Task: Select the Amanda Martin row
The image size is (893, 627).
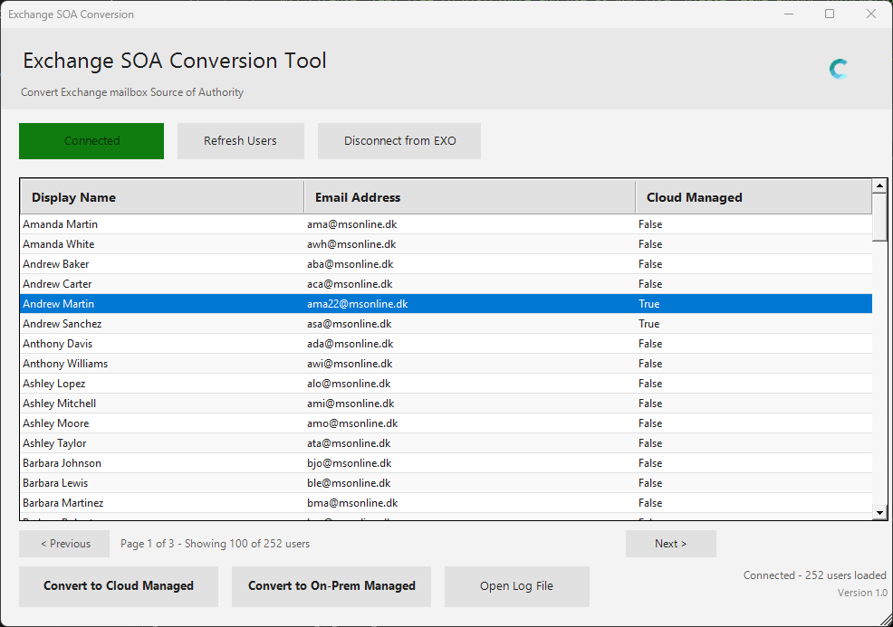Action: (x=61, y=224)
